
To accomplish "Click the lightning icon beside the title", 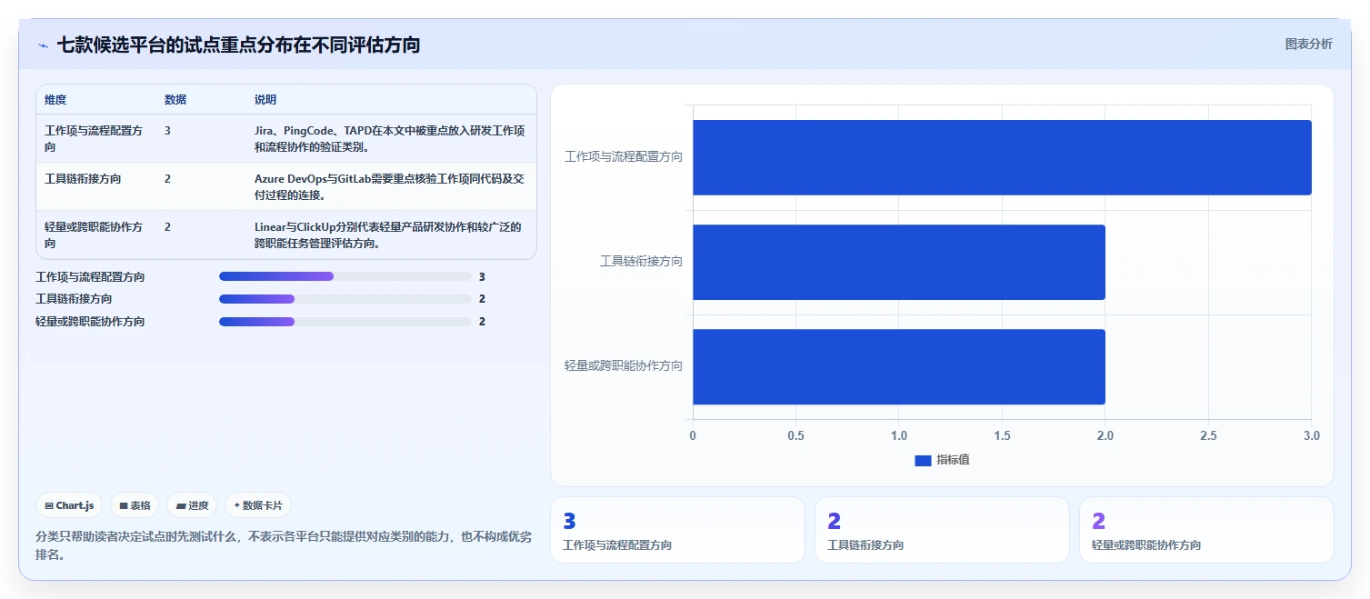I will pos(43,45).
